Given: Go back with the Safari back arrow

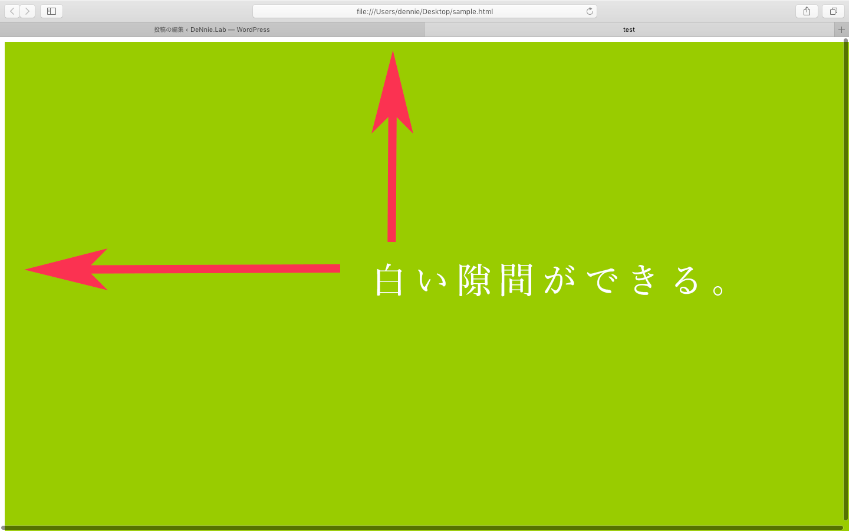Looking at the screenshot, I should point(12,11).
